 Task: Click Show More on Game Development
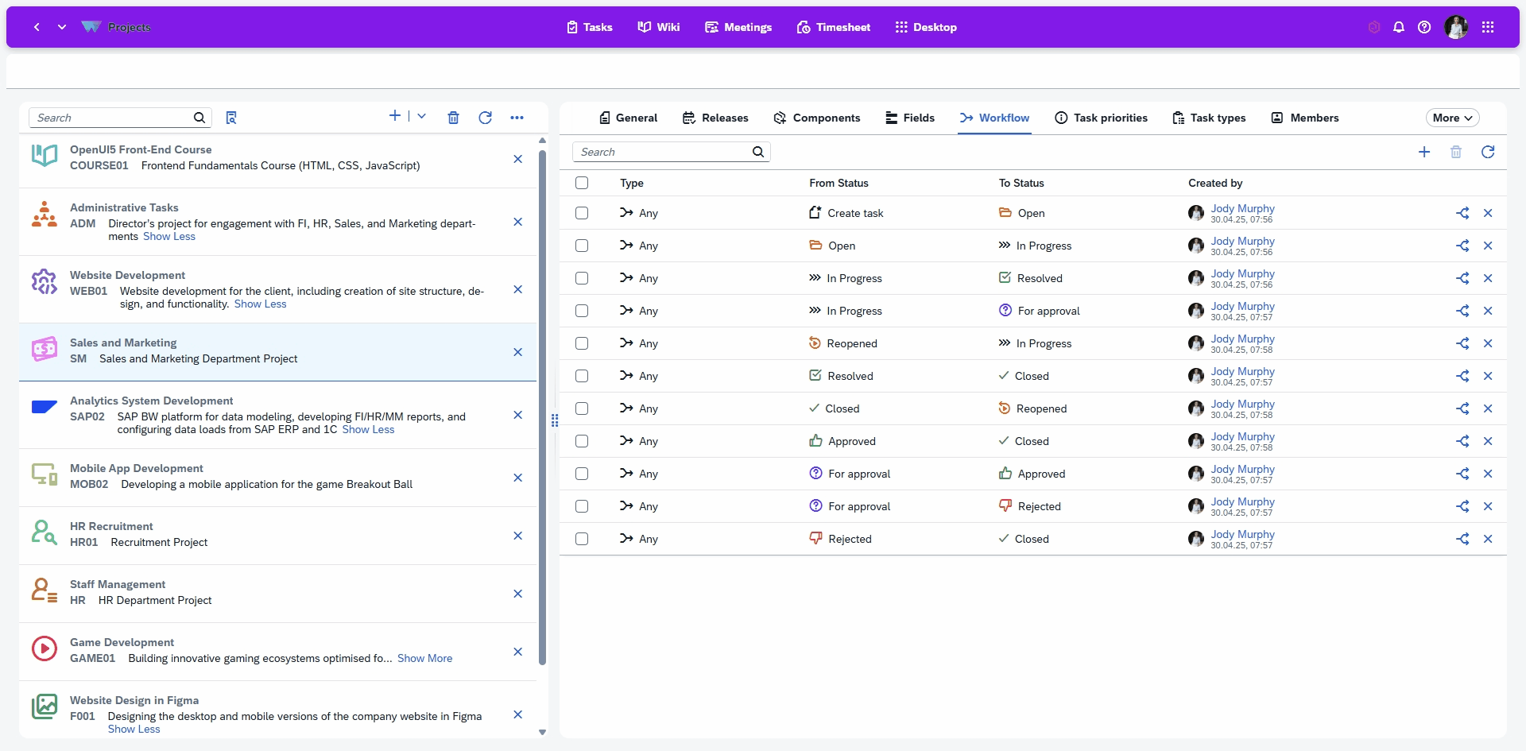pyautogui.click(x=424, y=658)
